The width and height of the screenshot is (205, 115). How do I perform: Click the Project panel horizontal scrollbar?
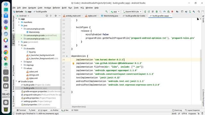click(36, 108)
